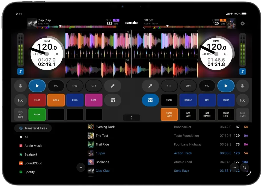Hit the left deck CUE button
Screen dimensions: 263x187
coord(56,86)
